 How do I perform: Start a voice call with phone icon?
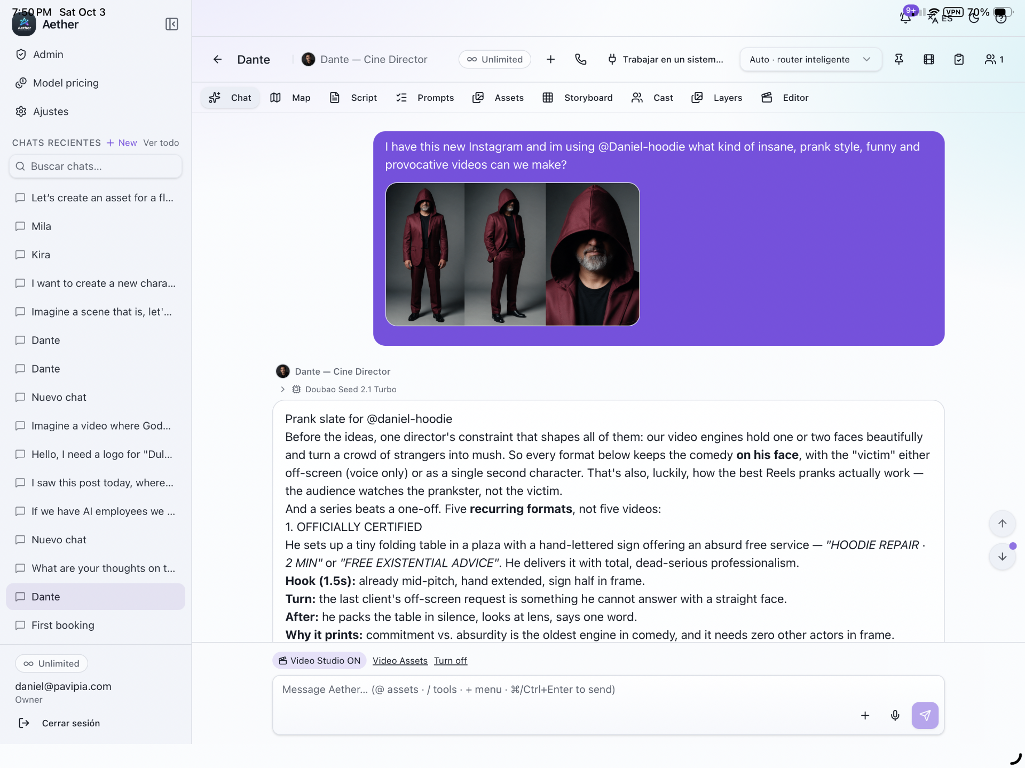pyautogui.click(x=581, y=59)
